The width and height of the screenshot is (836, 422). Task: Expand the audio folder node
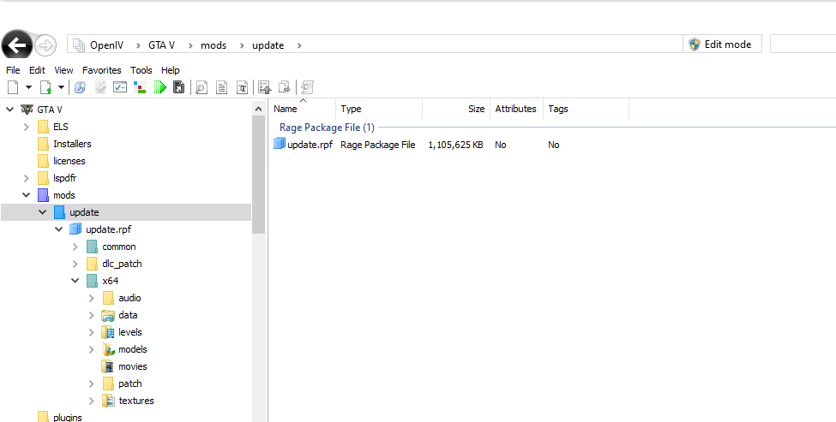[92, 298]
